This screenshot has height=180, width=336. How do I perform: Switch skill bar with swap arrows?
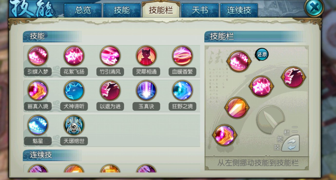[291, 144]
